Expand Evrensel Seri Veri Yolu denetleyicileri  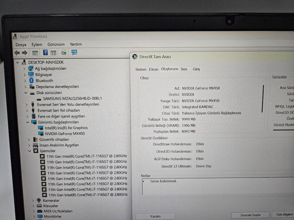pyautogui.click(x=26, y=105)
